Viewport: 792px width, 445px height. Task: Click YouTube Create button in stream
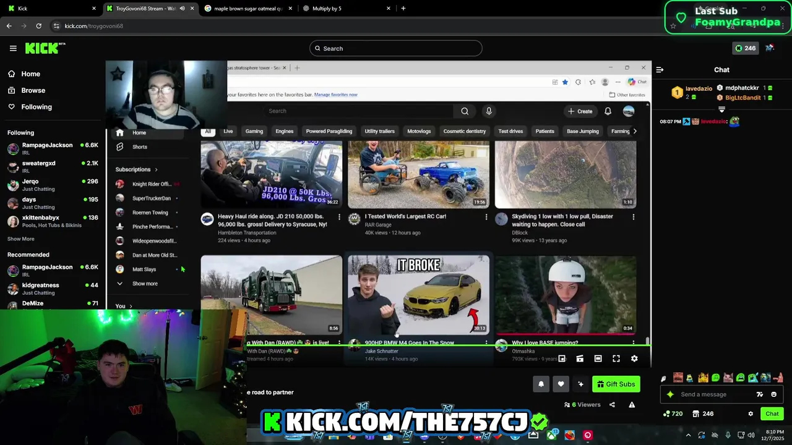[x=580, y=111]
